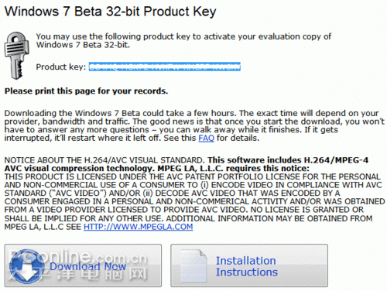Image resolution: width=387 pixels, height=291 pixels.
Task: Click the 'NOTICE ABOUT THE H.264/AVC VISUAL STANDARD' text
Action: 104,160
